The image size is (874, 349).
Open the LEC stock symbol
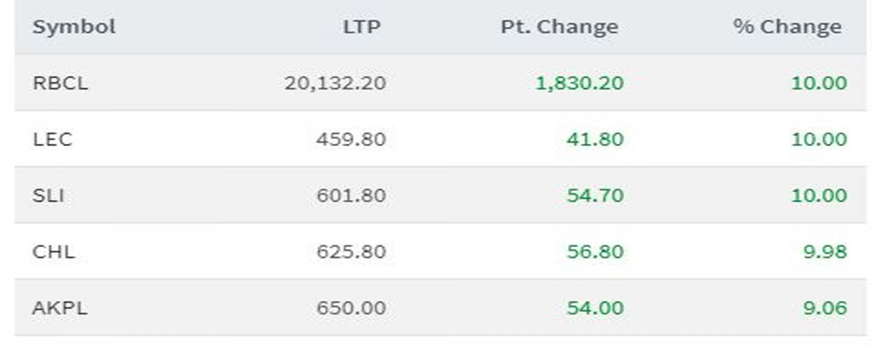point(52,139)
